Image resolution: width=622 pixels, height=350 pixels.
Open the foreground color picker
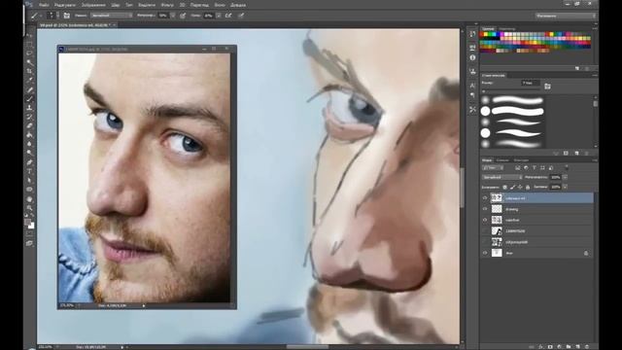27,222
